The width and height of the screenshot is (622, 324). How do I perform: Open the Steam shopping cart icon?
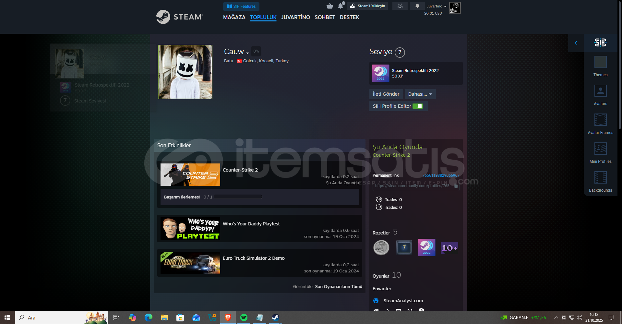click(x=330, y=6)
